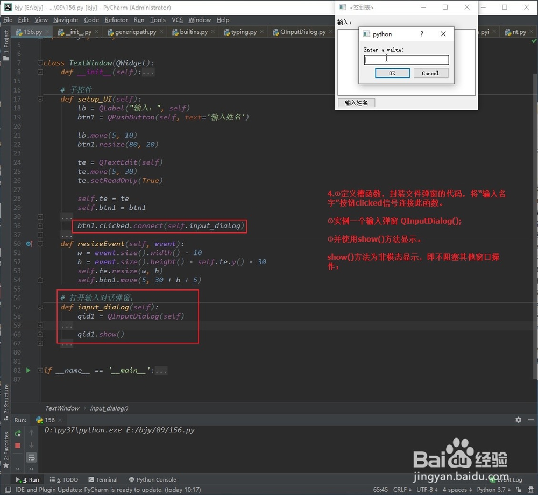Expand the folded region at line 37
The height and width of the screenshot is (495, 538).
40,235
